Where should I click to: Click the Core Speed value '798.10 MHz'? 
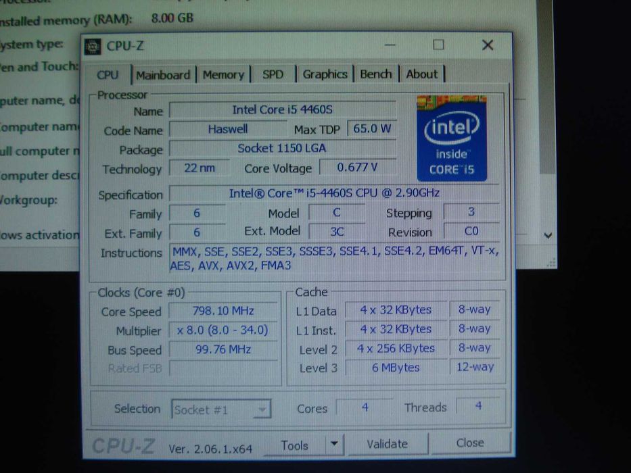click(223, 311)
